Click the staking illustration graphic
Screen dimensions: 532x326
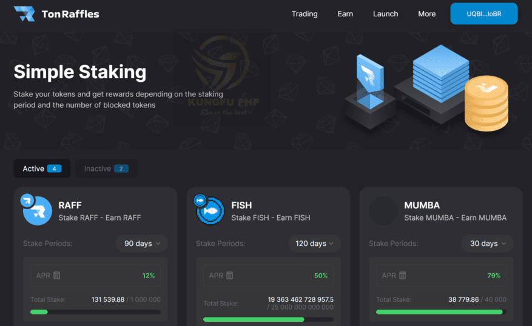[427, 88]
